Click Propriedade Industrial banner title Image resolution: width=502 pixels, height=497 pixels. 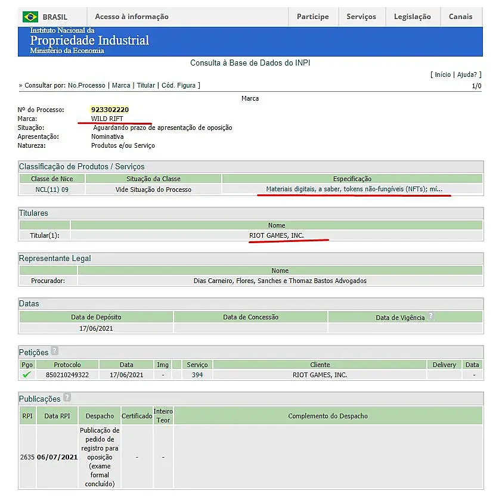click(89, 41)
